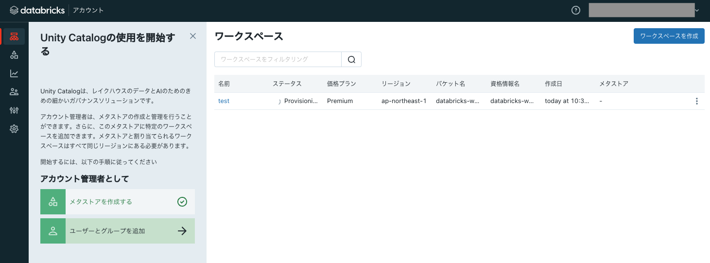Click the 作成日 column header
710x263 pixels.
point(554,84)
